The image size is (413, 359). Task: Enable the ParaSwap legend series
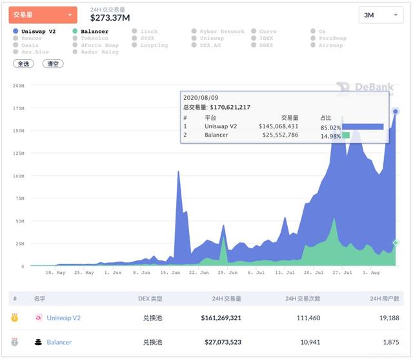click(x=328, y=38)
